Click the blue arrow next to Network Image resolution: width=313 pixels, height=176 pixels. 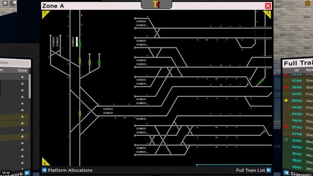(27, 173)
